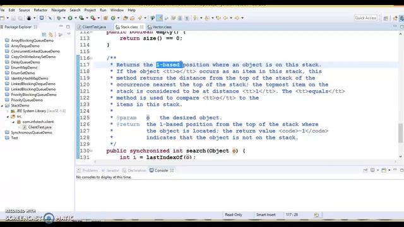Open the File menu
404x227 pixels.
coord(2,10)
